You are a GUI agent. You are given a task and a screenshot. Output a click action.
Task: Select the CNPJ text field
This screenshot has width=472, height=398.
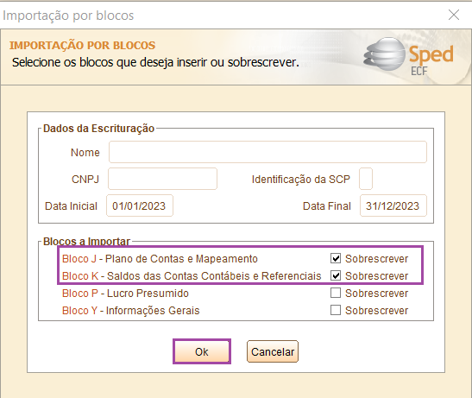pos(162,179)
